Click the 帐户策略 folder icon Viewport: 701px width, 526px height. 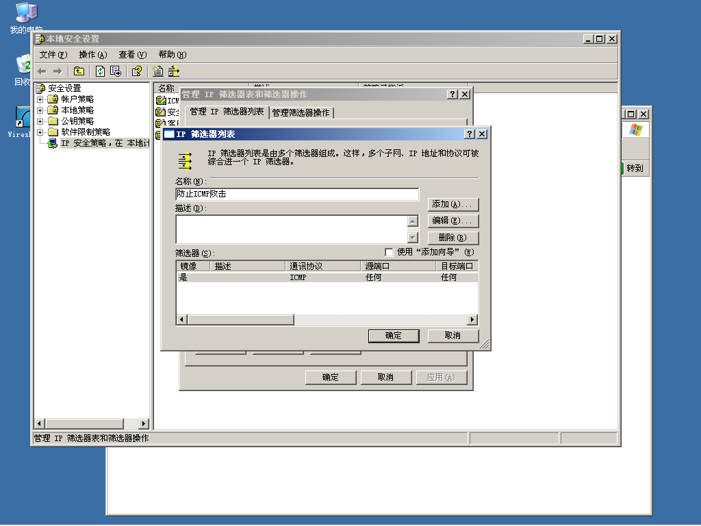(x=53, y=99)
